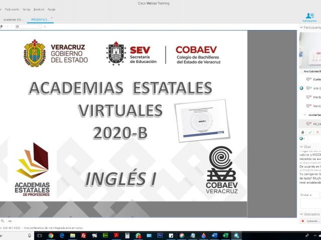Screen dimensions: 321x240
Task: Collapse the Chat panel section
Action: coord(301,146)
